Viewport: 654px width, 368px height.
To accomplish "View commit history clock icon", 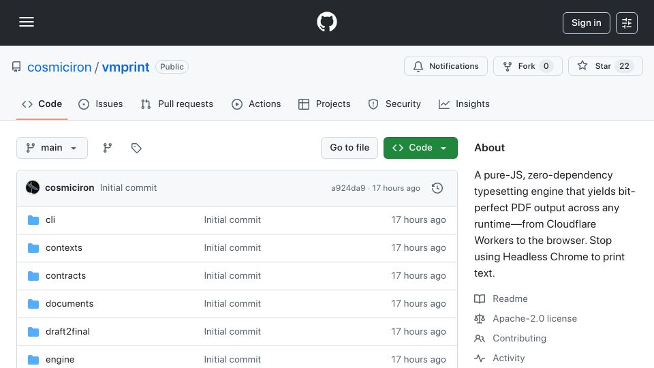I will click(437, 188).
